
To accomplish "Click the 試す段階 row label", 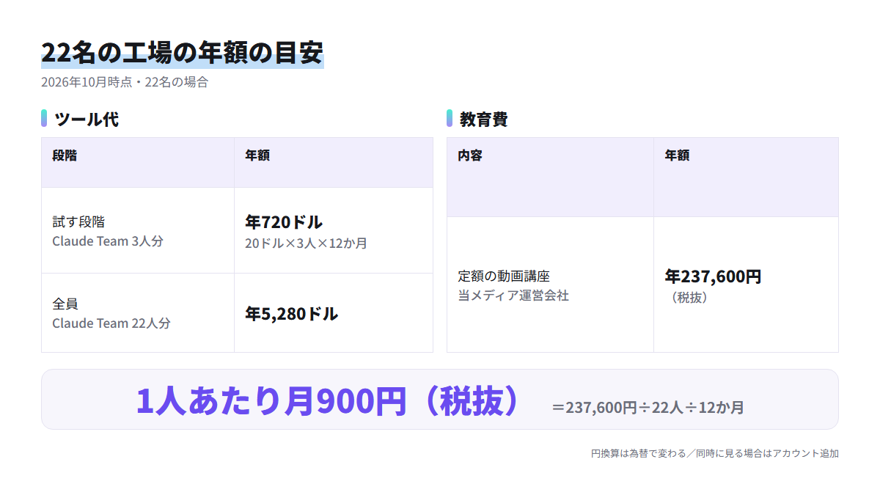I will (78, 221).
